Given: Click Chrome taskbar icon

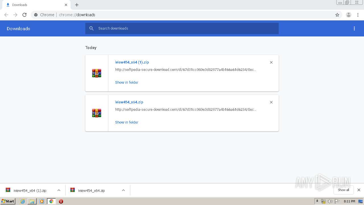Looking at the screenshot, I should pyautogui.click(x=51, y=201).
